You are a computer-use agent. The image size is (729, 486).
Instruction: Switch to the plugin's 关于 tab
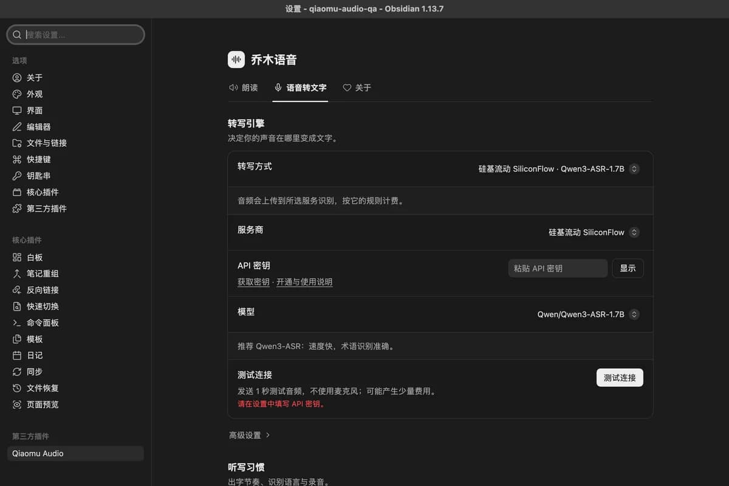click(x=357, y=87)
